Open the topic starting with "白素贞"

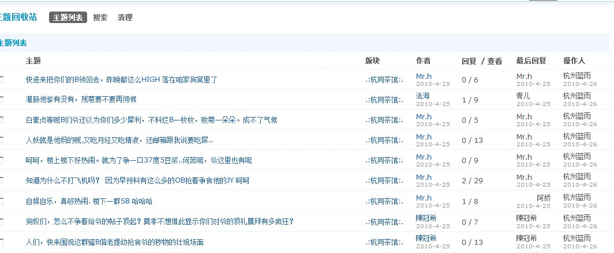pyautogui.click(x=151, y=120)
